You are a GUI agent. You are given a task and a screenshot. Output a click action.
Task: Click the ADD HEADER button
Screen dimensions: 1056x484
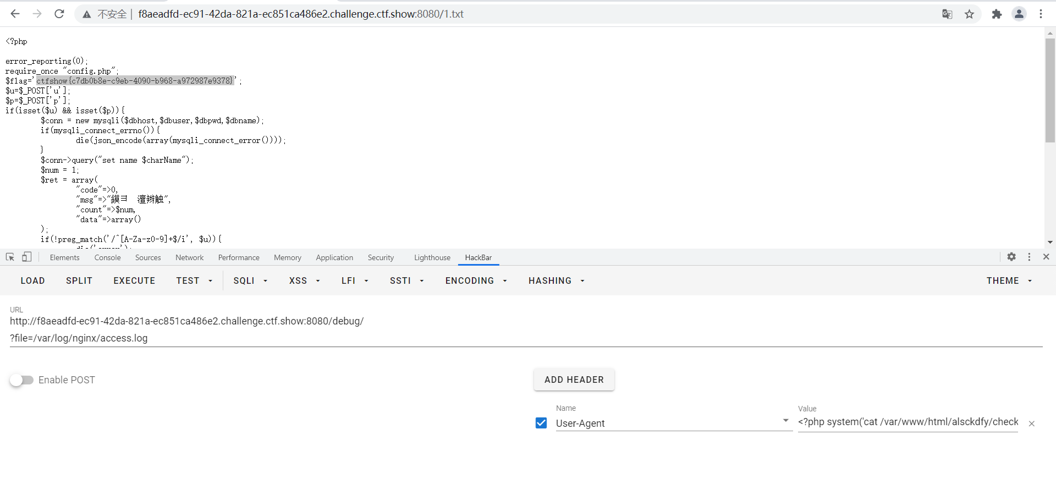(574, 380)
